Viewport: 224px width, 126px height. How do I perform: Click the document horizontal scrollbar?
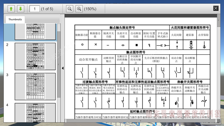tap(141, 121)
